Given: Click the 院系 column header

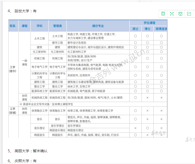Looking at the screenshot, I should tap(13, 26).
